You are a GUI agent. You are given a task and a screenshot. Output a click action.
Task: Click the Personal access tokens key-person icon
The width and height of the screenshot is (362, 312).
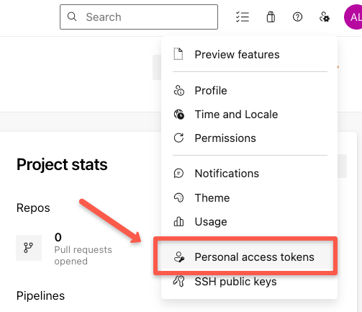(x=179, y=257)
